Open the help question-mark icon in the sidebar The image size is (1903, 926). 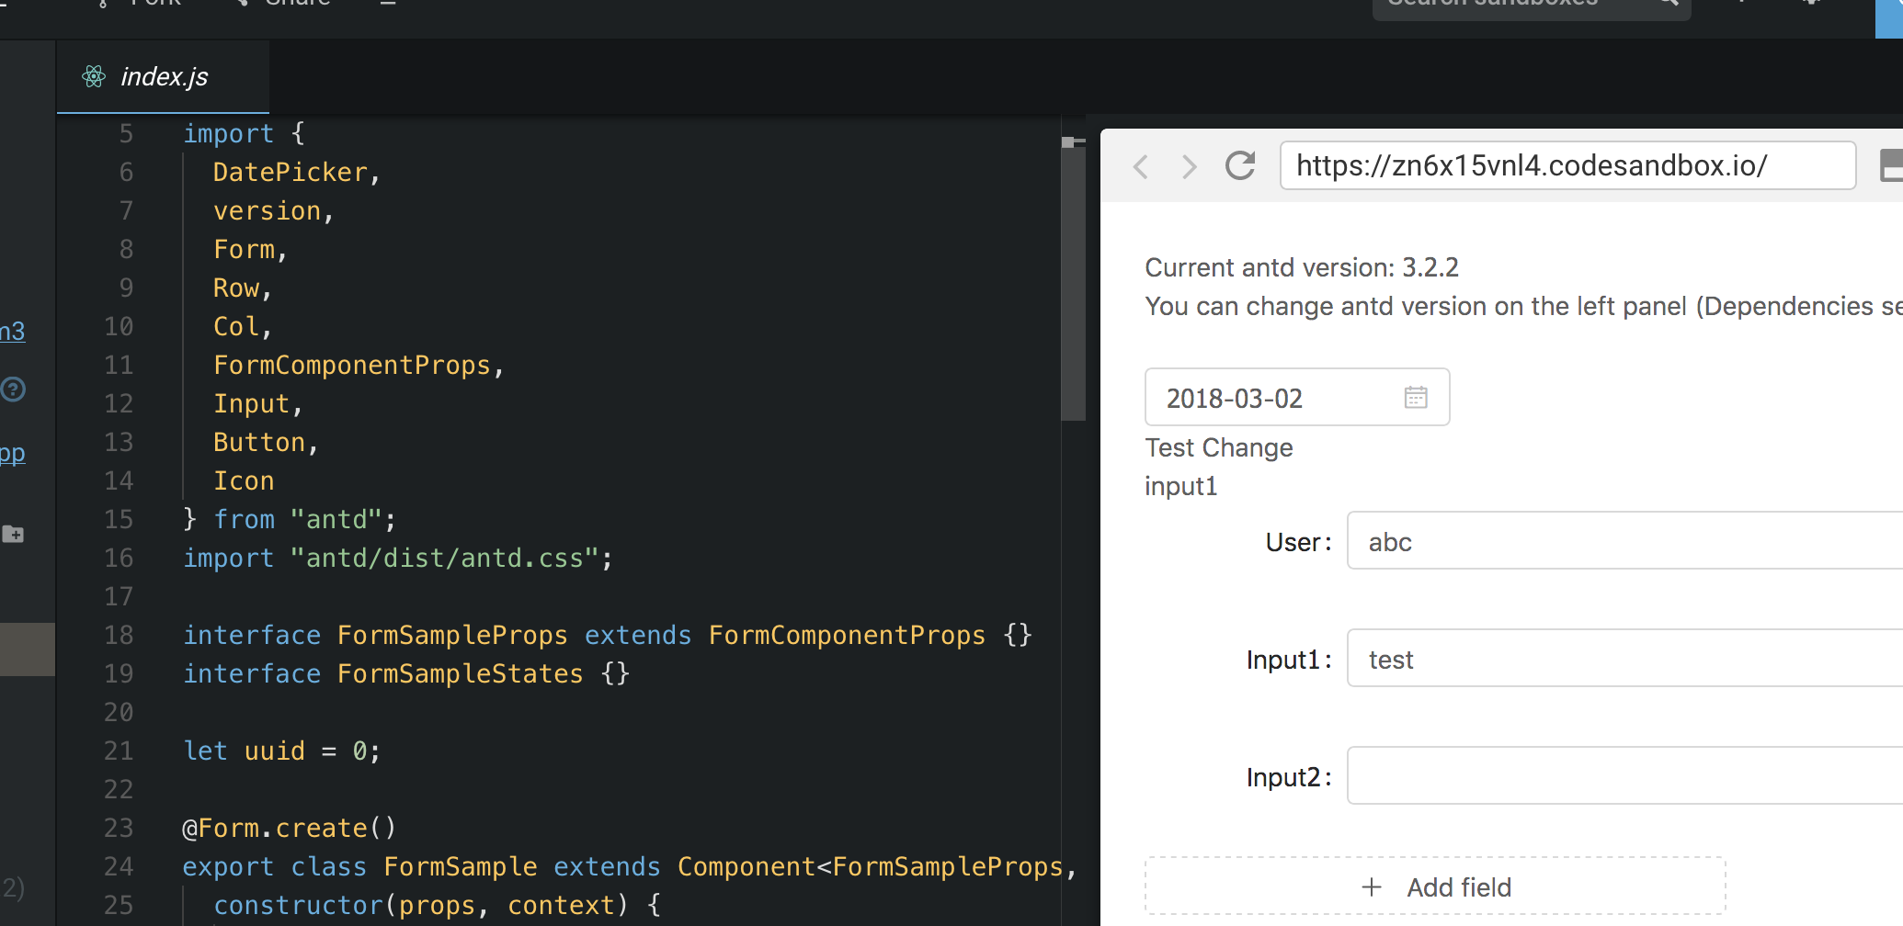[14, 390]
